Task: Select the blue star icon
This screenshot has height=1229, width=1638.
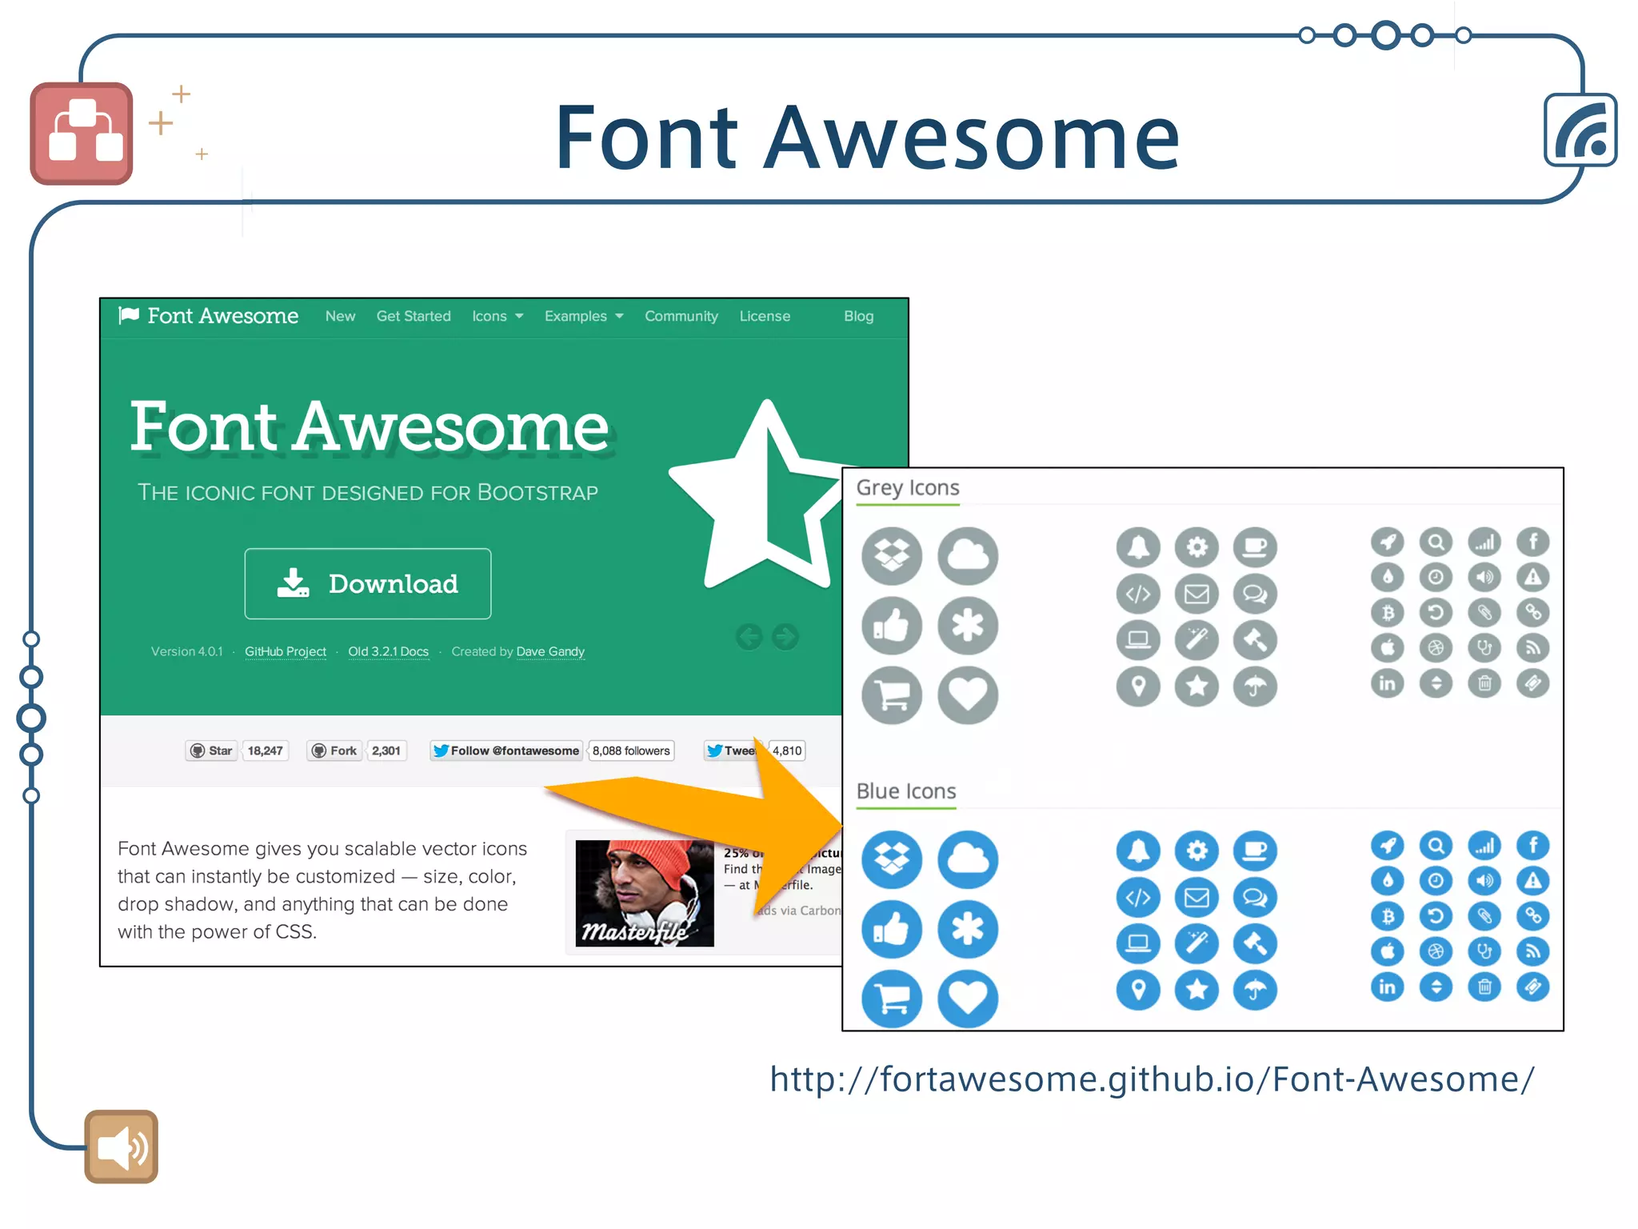Action: click(x=1197, y=990)
